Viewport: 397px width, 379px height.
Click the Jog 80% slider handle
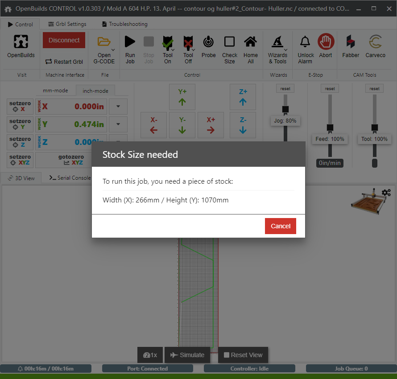pos(285,109)
